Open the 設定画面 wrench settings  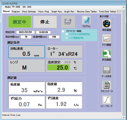click(x=107, y=54)
